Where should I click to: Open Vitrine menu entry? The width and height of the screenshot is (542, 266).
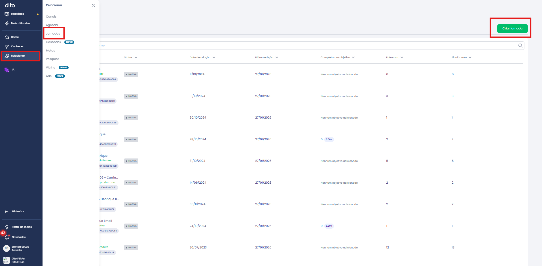(50, 68)
